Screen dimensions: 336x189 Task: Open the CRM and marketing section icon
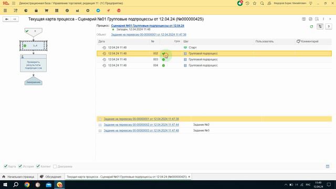15,10
